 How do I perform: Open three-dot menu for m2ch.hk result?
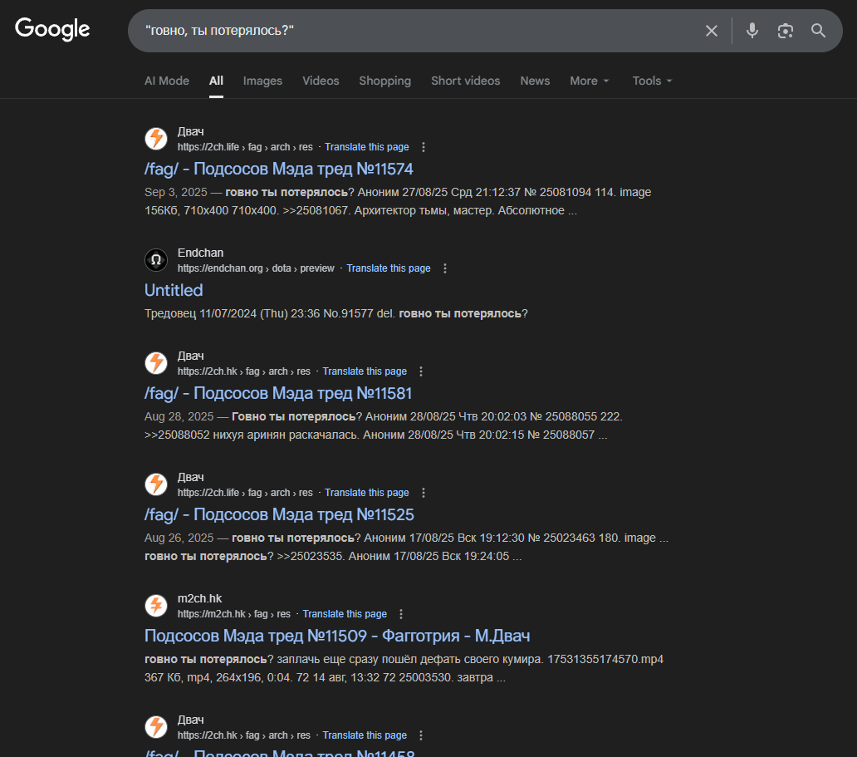click(401, 614)
